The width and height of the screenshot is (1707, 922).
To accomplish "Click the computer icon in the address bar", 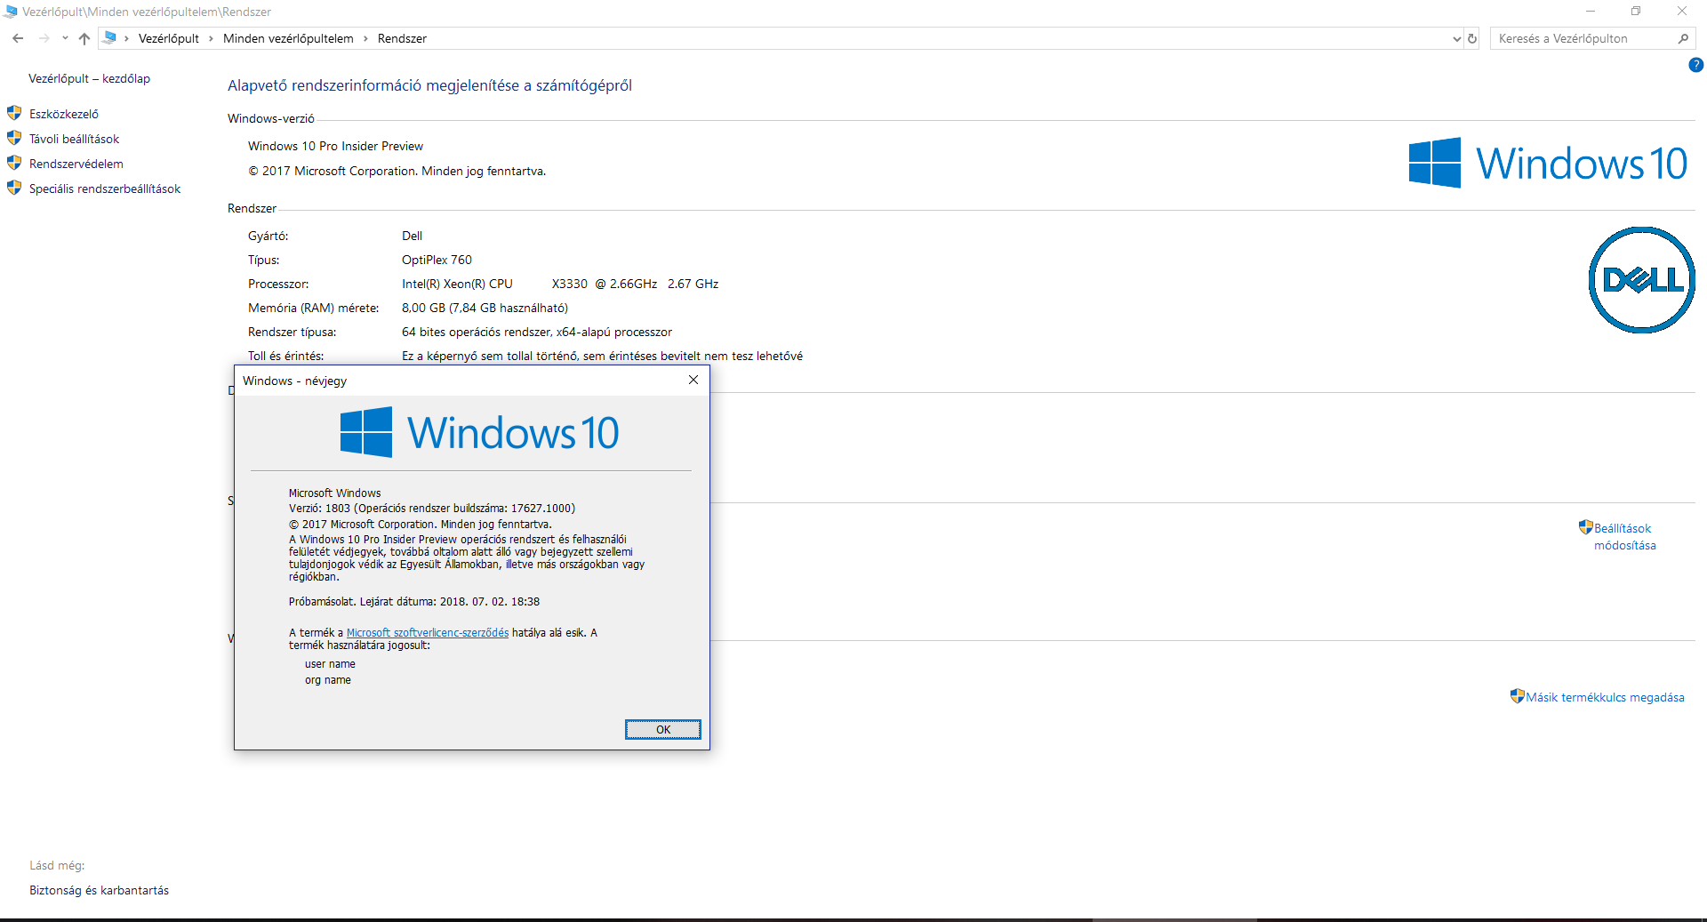I will (x=109, y=38).
